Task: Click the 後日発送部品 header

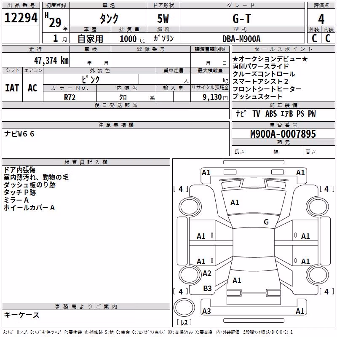Action: click(115, 105)
